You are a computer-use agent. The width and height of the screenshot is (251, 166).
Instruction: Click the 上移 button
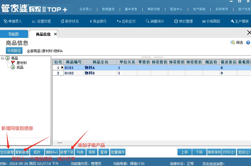[185, 152]
